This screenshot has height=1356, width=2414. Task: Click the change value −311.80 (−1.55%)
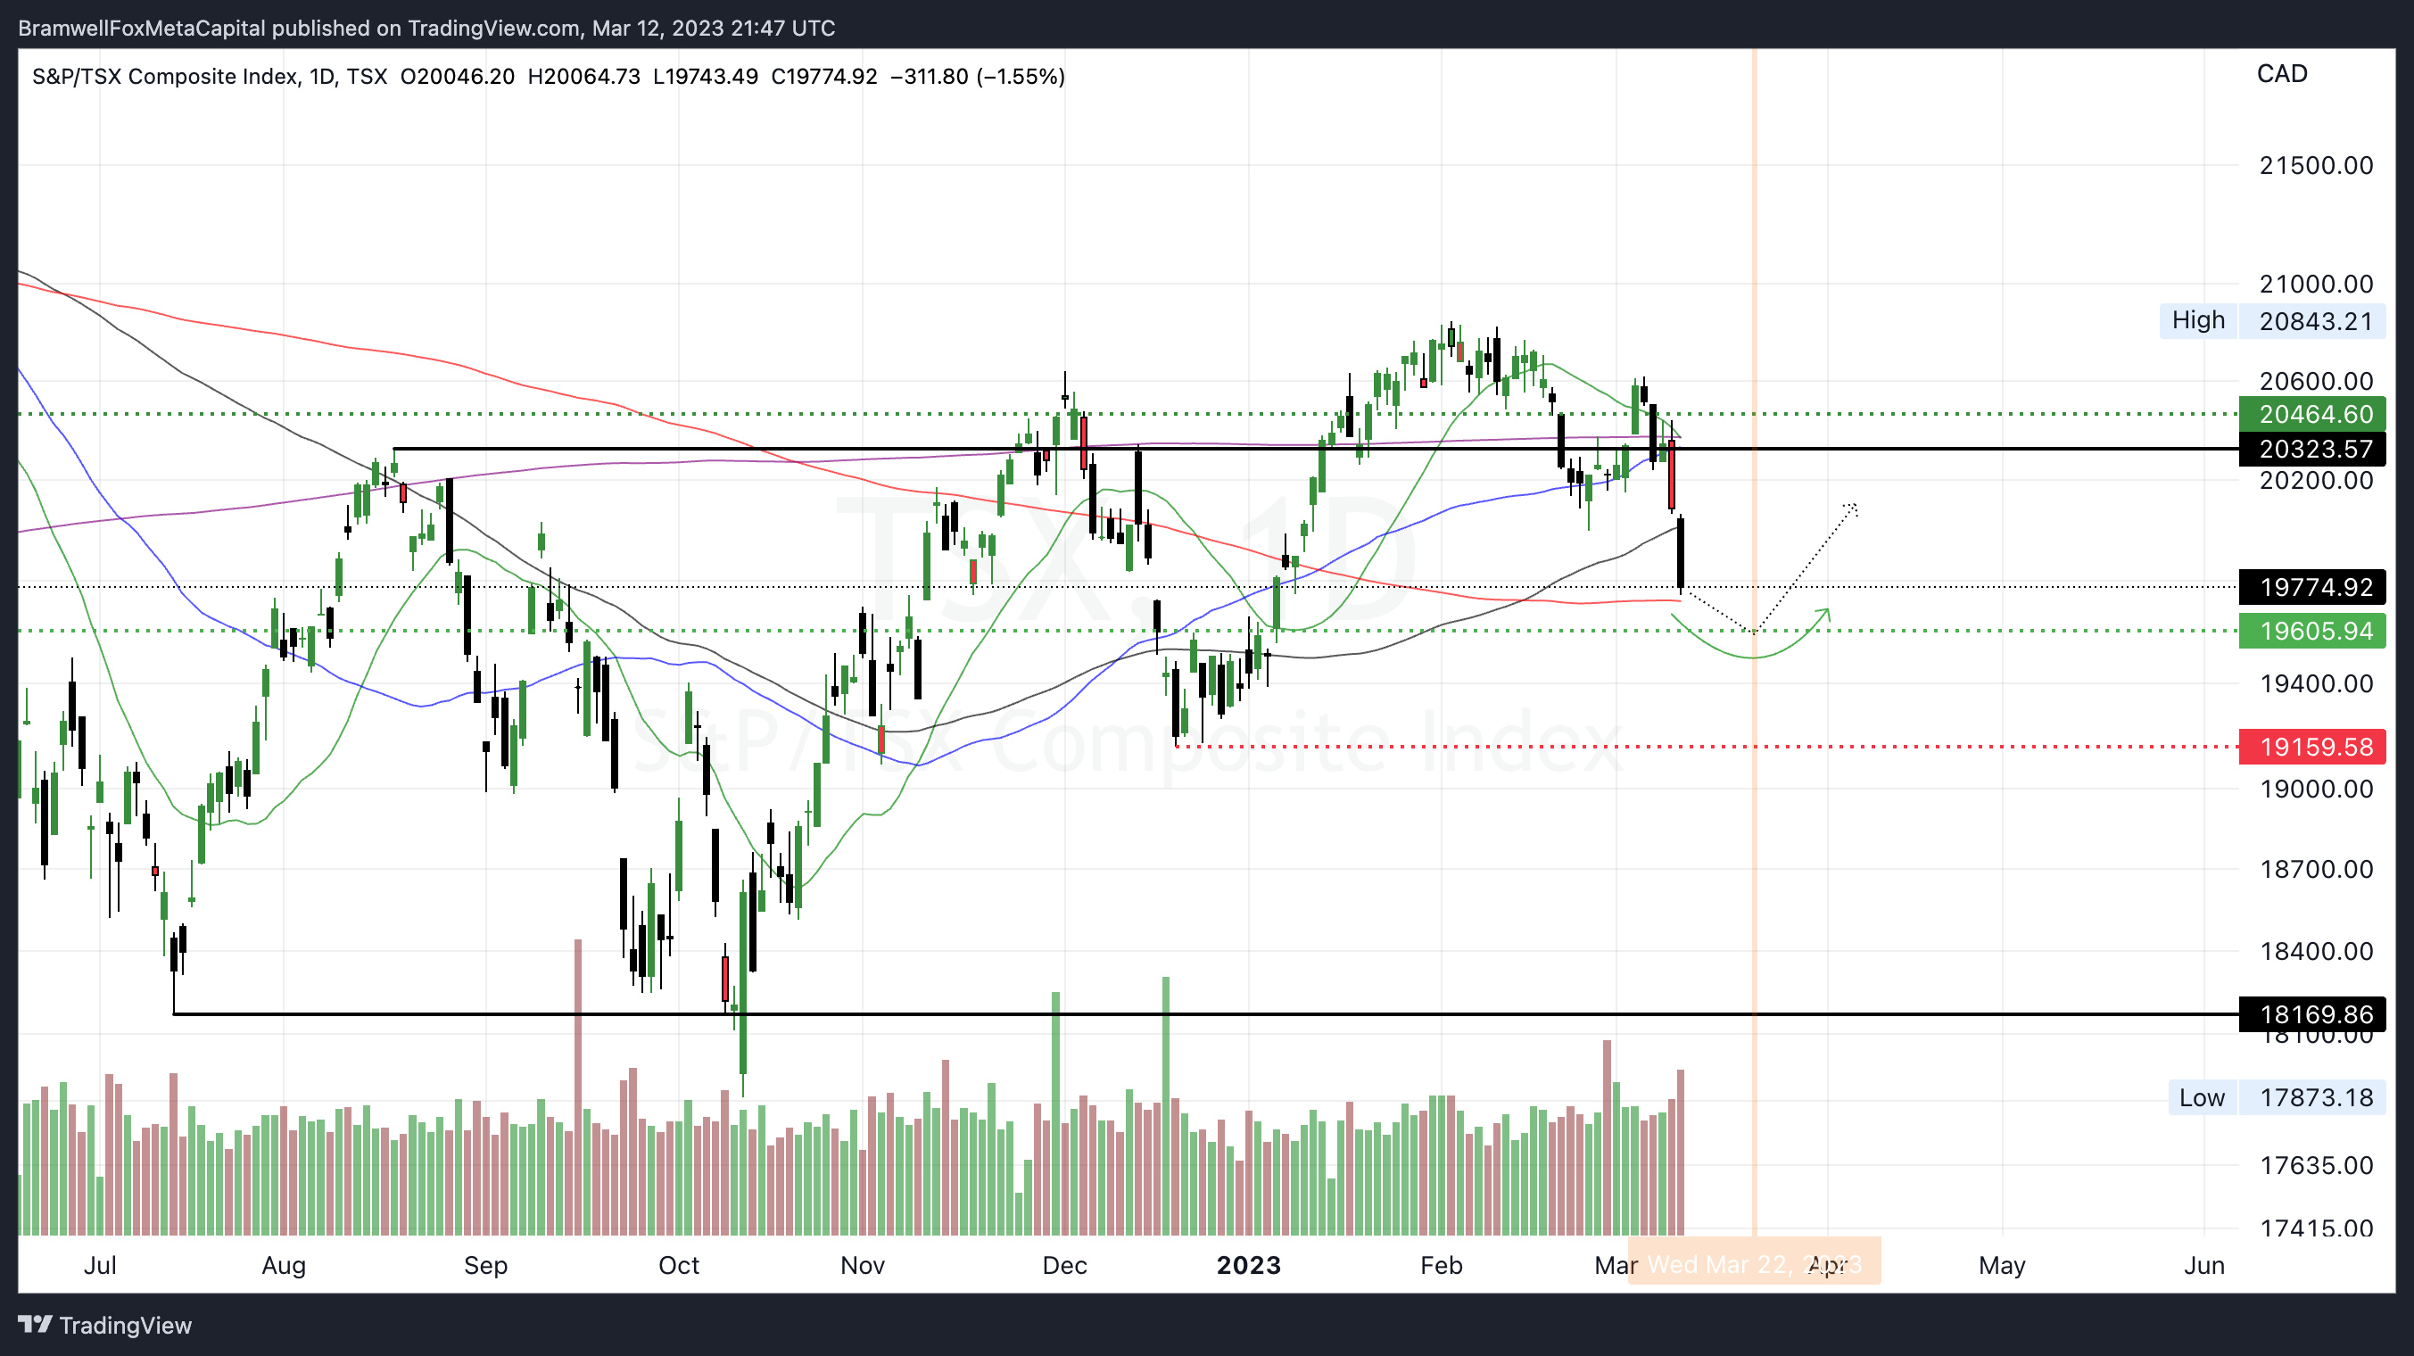click(x=978, y=76)
